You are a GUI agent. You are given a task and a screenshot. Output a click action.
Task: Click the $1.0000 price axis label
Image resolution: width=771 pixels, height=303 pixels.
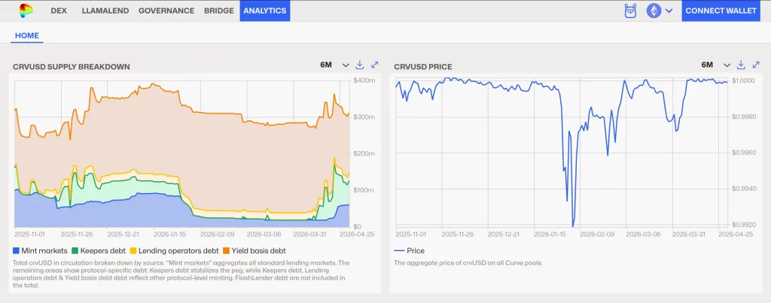click(743, 80)
